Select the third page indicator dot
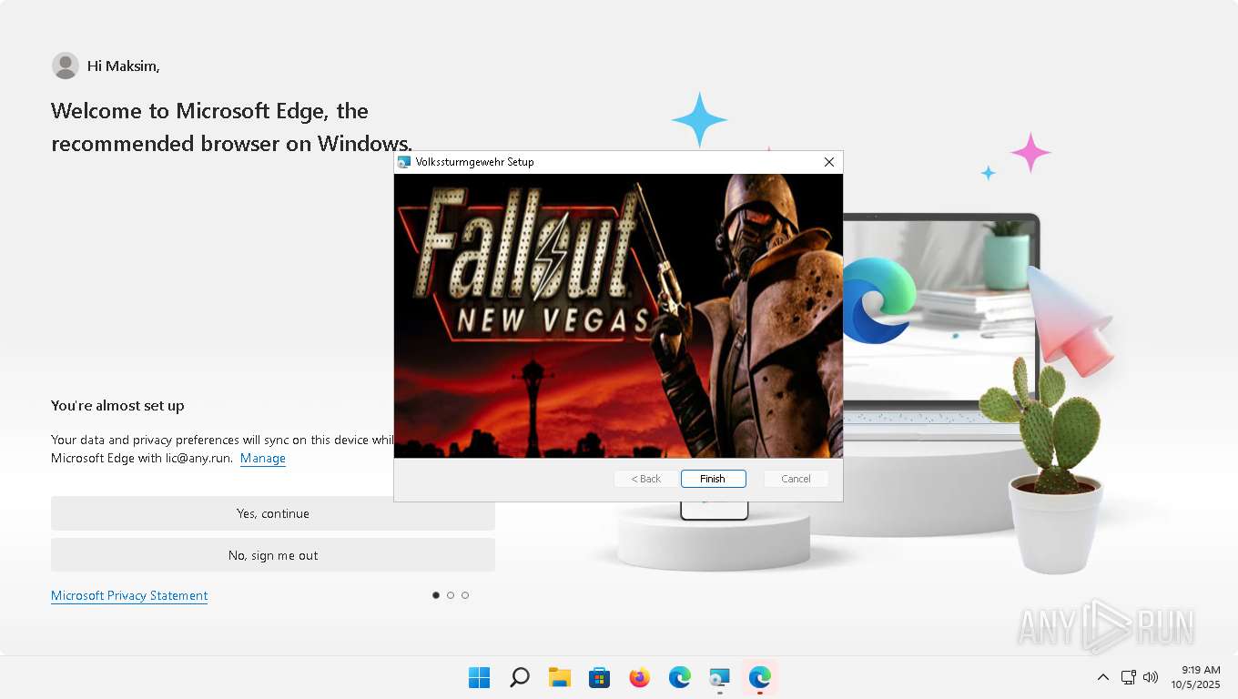 click(465, 595)
